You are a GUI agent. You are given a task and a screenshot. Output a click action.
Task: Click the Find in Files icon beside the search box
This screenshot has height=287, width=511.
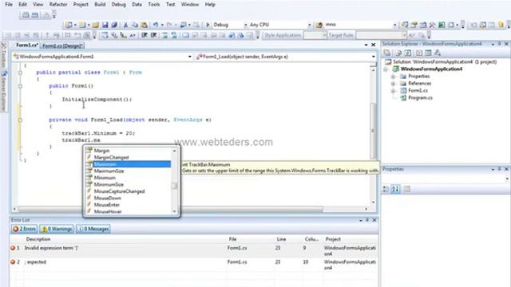319,25
